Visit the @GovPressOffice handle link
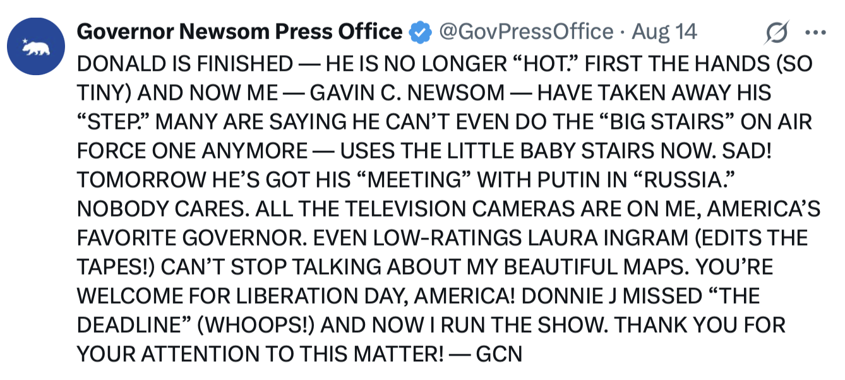This screenshot has height=380, width=845. point(526,32)
